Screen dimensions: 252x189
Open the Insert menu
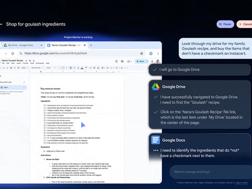point(19,63)
